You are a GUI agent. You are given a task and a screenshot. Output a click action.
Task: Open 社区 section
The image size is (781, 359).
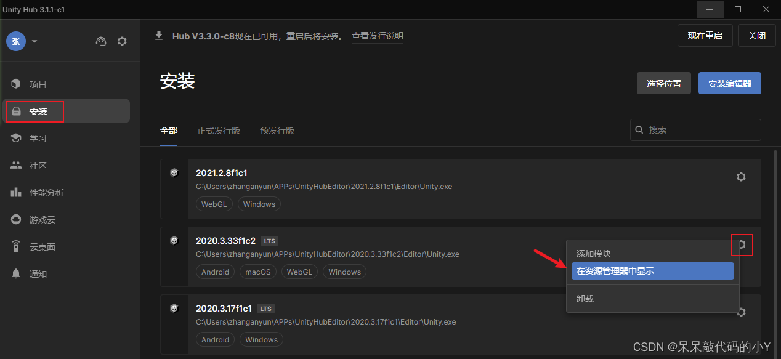point(67,165)
